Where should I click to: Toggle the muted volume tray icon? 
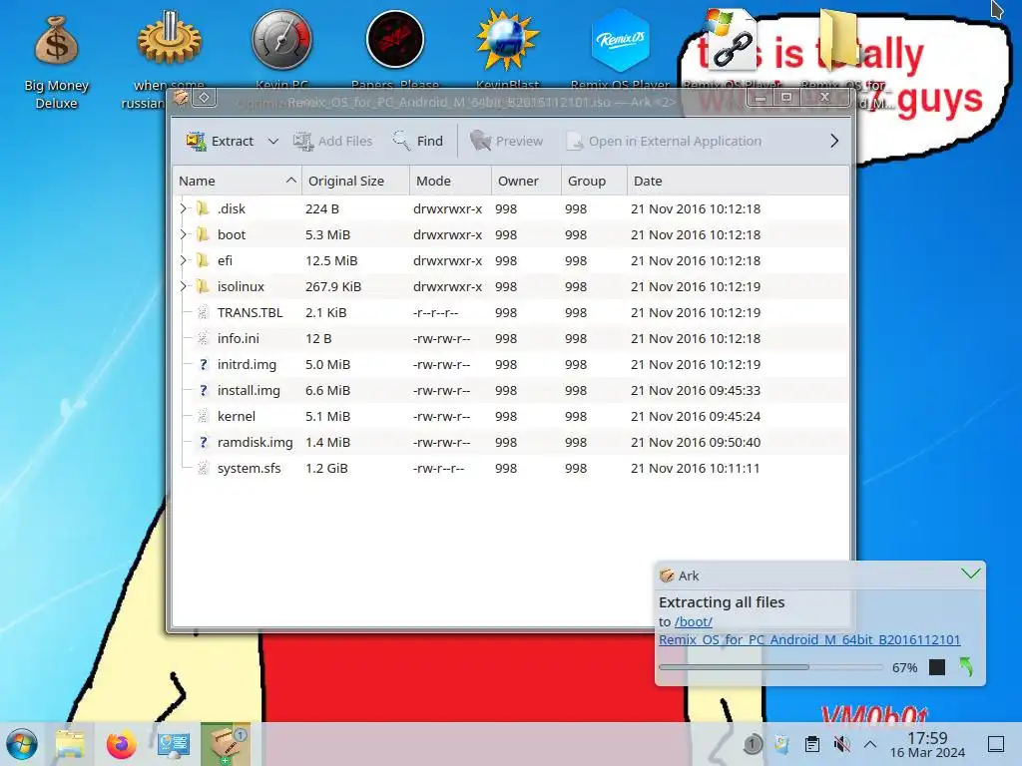pyautogui.click(x=842, y=744)
